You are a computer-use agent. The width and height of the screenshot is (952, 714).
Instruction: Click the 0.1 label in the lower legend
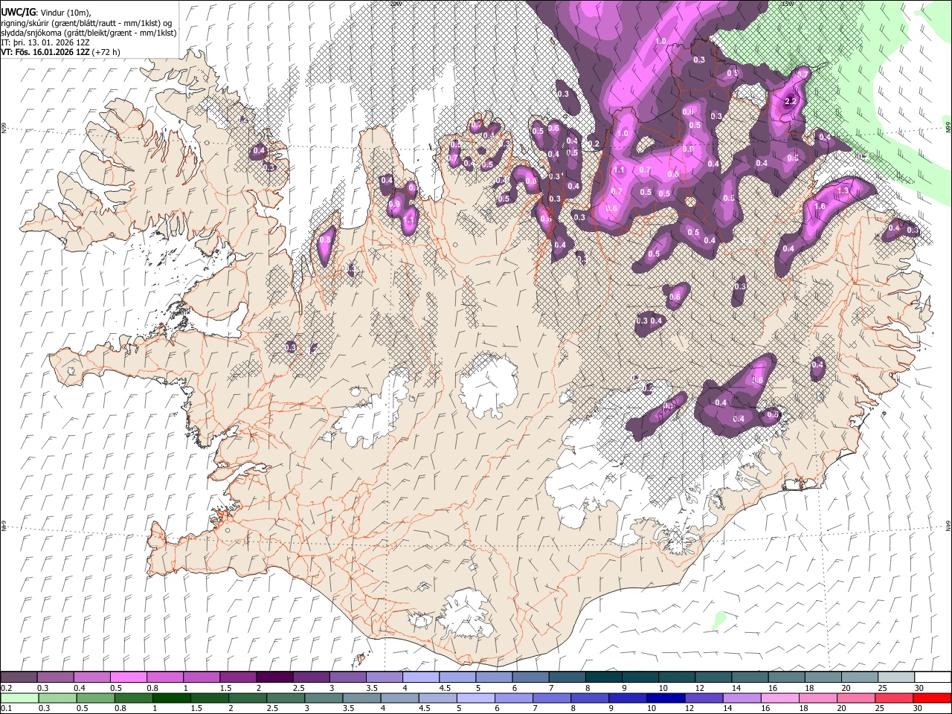click(7, 709)
